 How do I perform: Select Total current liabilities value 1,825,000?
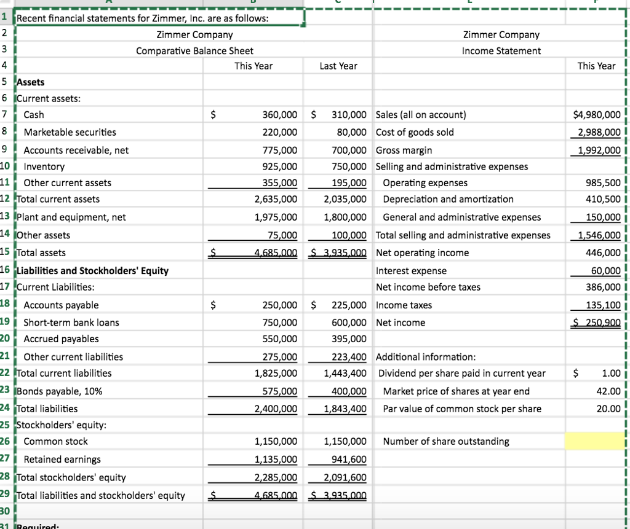click(x=276, y=374)
